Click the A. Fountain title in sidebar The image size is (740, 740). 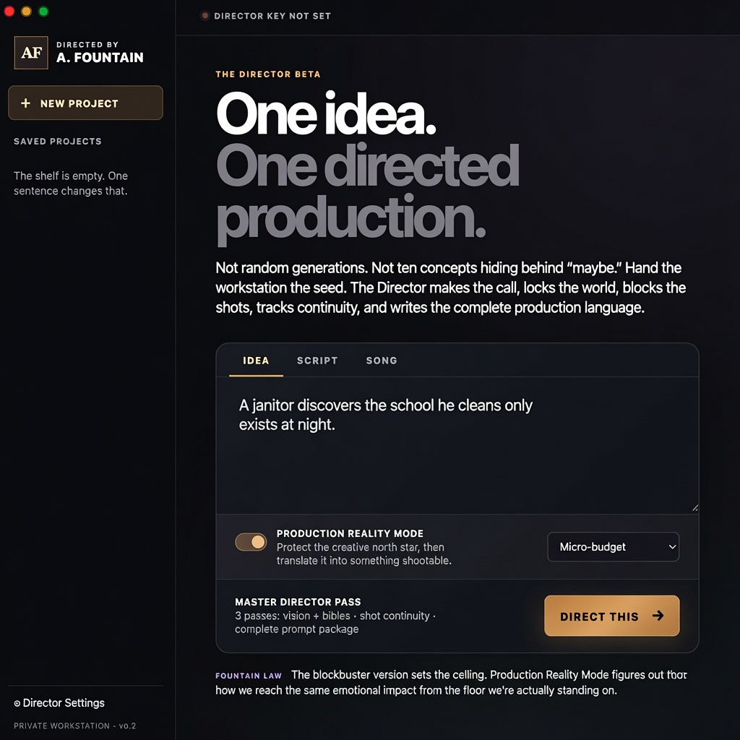[100, 58]
